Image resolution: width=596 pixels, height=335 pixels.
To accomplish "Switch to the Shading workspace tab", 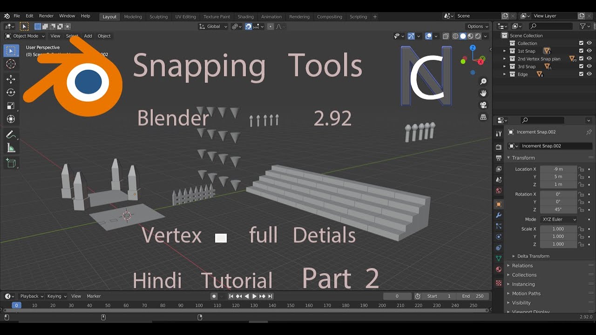I will click(245, 17).
